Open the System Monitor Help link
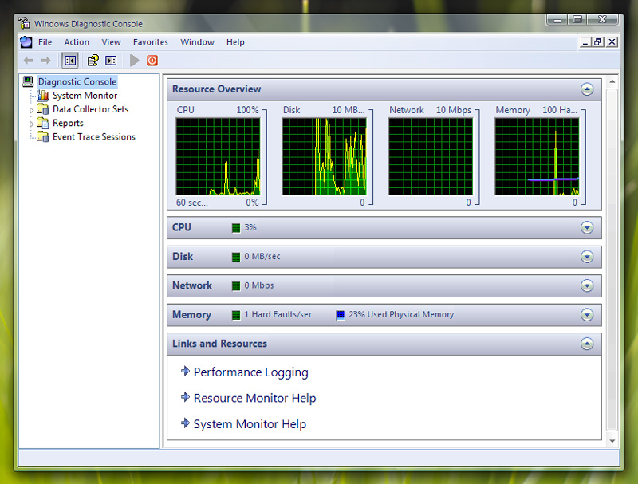This screenshot has width=638, height=484. [250, 424]
